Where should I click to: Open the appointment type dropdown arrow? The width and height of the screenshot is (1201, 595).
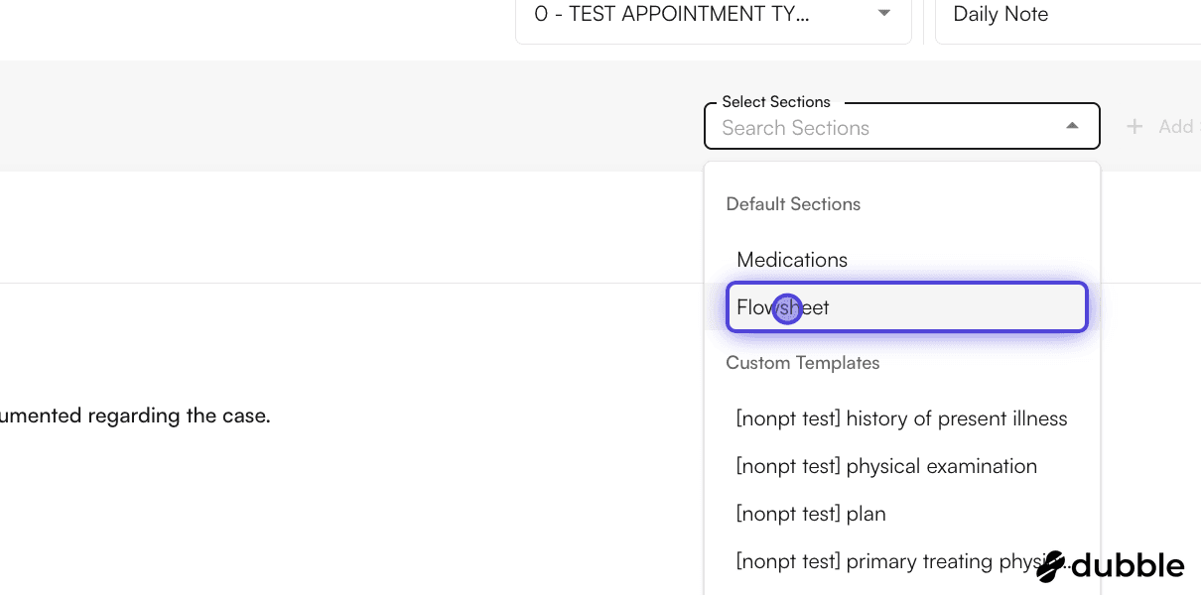pyautogui.click(x=884, y=14)
